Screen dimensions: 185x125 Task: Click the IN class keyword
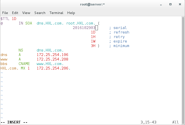[x=21, y=23]
